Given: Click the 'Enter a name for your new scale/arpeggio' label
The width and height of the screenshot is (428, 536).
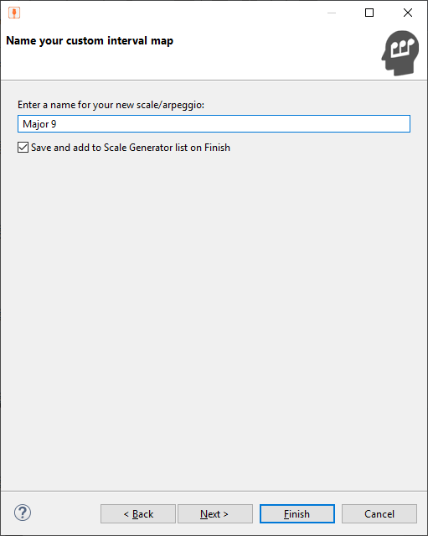Looking at the screenshot, I should pyautogui.click(x=111, y=105).
